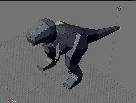Select the light stripe face on the thigh
Screen dimensions: 136x103
pyautogui.click(x=77, y=41)
